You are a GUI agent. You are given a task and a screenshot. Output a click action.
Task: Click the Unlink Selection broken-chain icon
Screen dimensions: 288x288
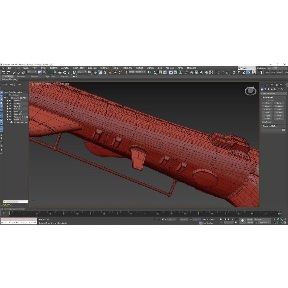[19, 72]
